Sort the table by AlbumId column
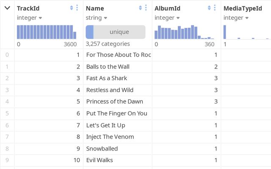Image resolution: width=271 pixels, height=169 pixels. point(209,8)
